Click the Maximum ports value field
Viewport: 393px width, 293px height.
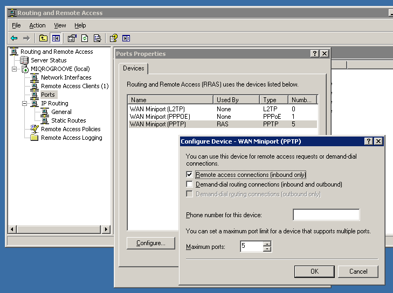[252, 246]
